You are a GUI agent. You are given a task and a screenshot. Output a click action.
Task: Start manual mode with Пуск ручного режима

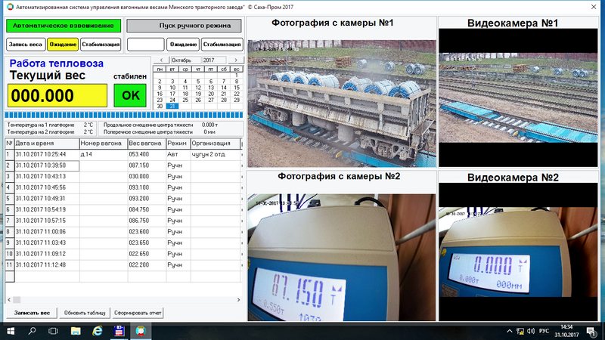[184, 26]
